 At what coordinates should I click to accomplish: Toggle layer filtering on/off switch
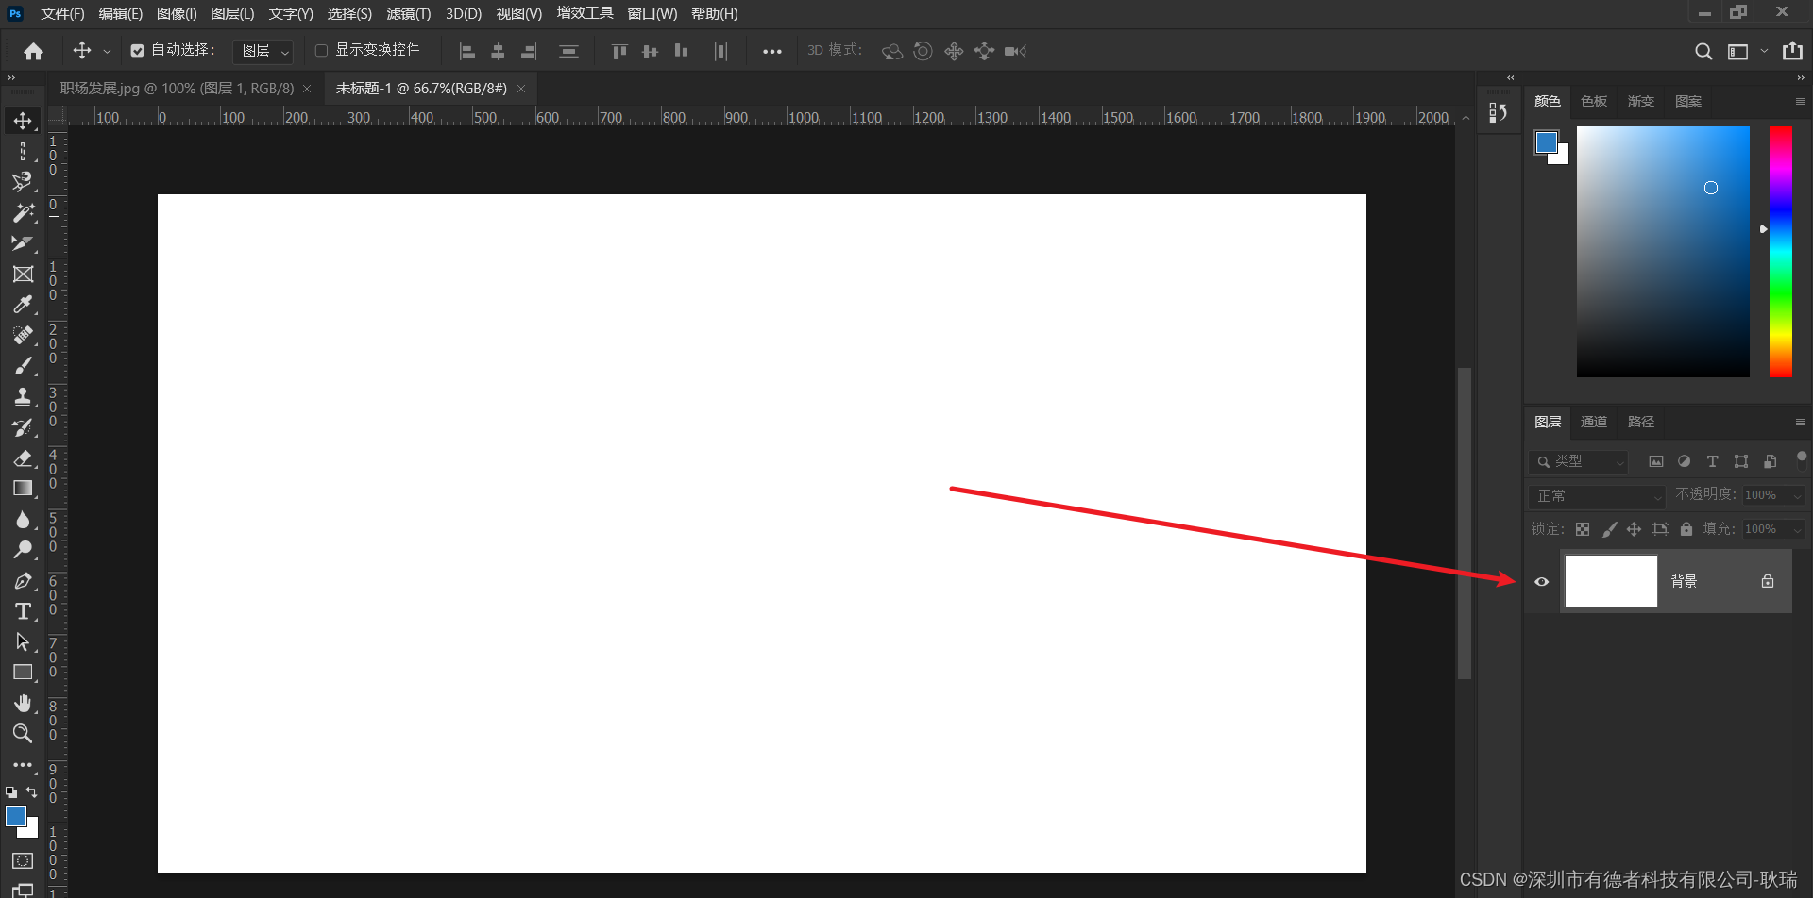[1801, 460]
